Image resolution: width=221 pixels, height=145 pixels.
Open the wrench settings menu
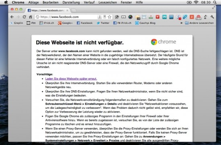[212, 17]
